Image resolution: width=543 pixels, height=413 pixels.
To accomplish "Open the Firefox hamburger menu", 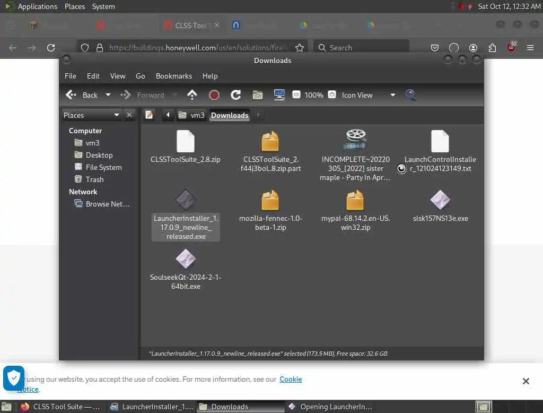I will pos(530,47).
